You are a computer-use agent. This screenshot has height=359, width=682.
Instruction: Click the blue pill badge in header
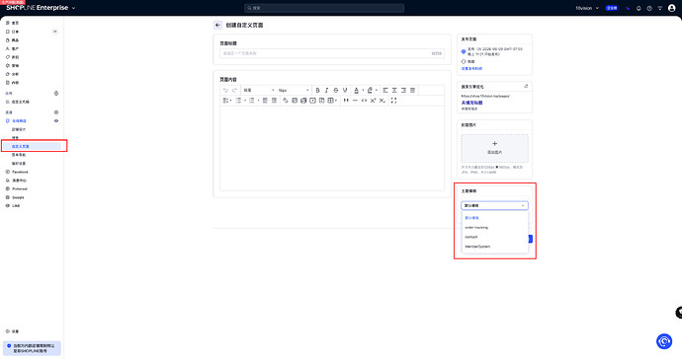pyautogui.click(x=612, y=8)
